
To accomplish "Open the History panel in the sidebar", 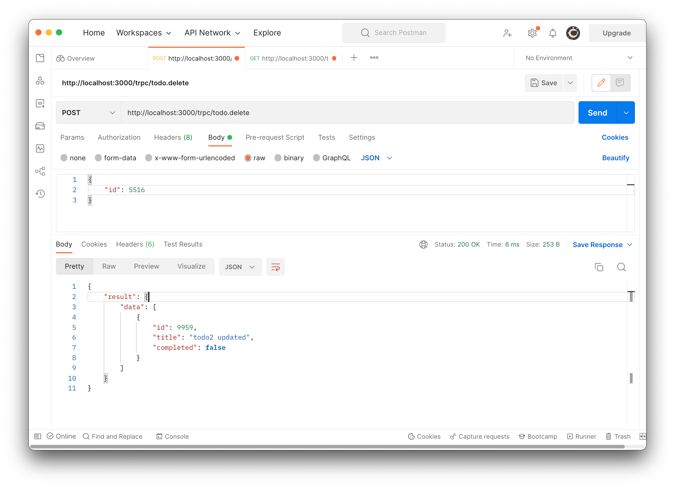I will pyautogui.click(x=40, y=193).
